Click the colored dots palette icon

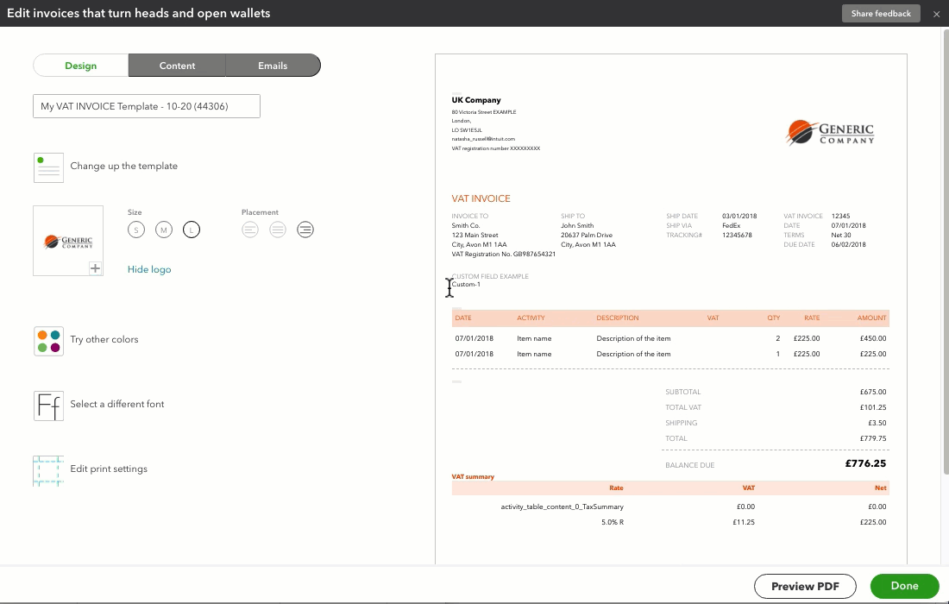point(48,342)
